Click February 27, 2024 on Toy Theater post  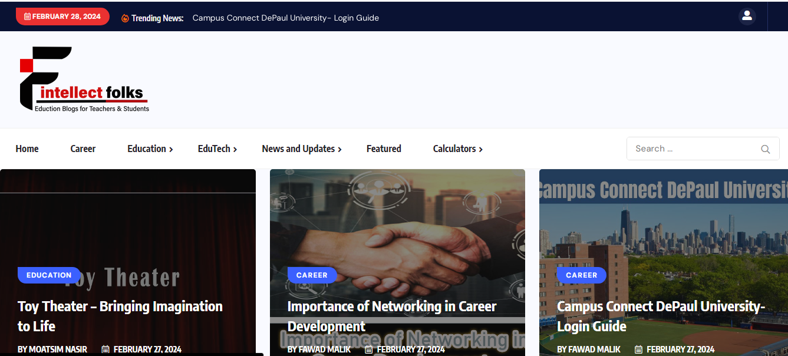point(147,350)
